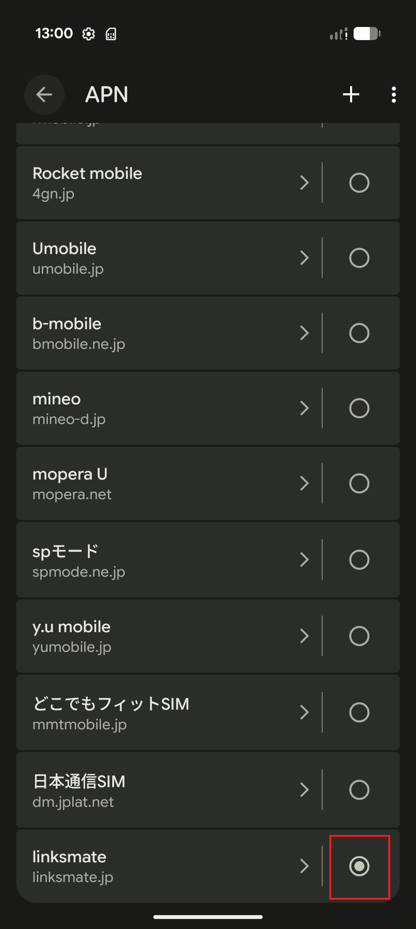This screenshot has height=929, width=416.
Task: Add a new APN with plus icon
Action: coord(351,94)
